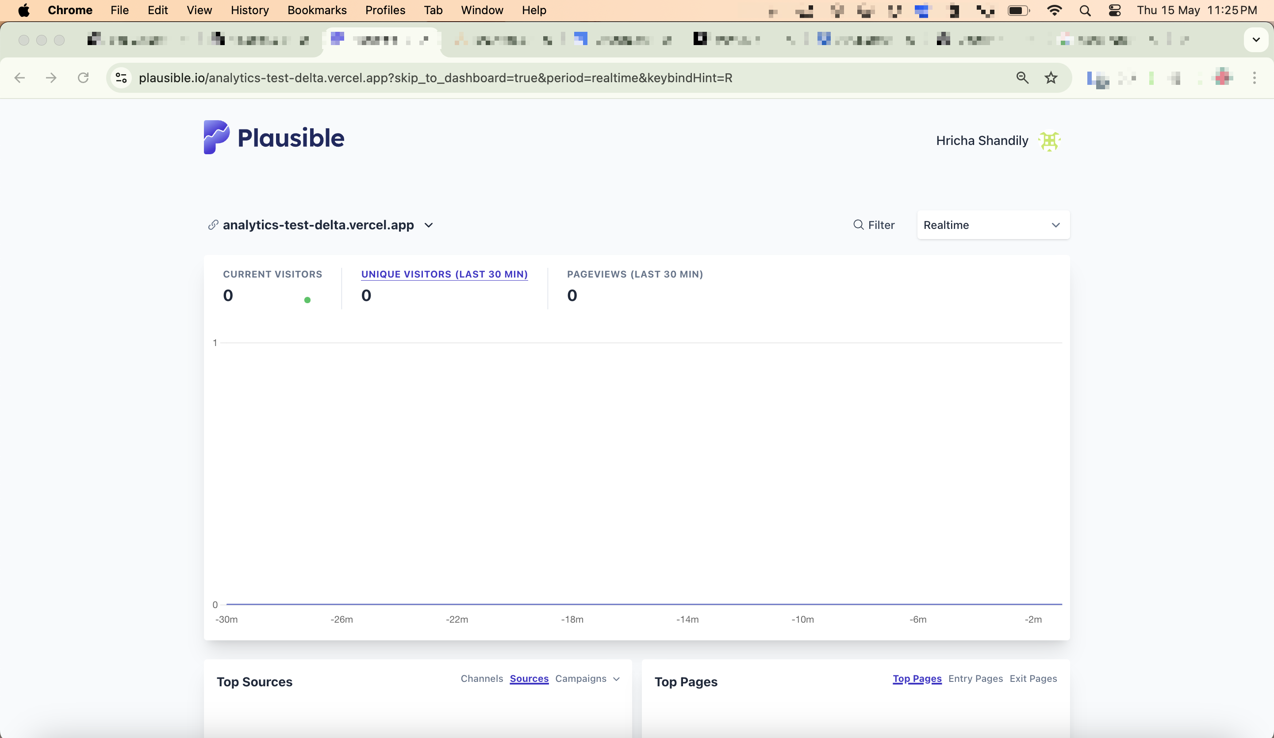Navigate back using the back arrow

(20, 78)
